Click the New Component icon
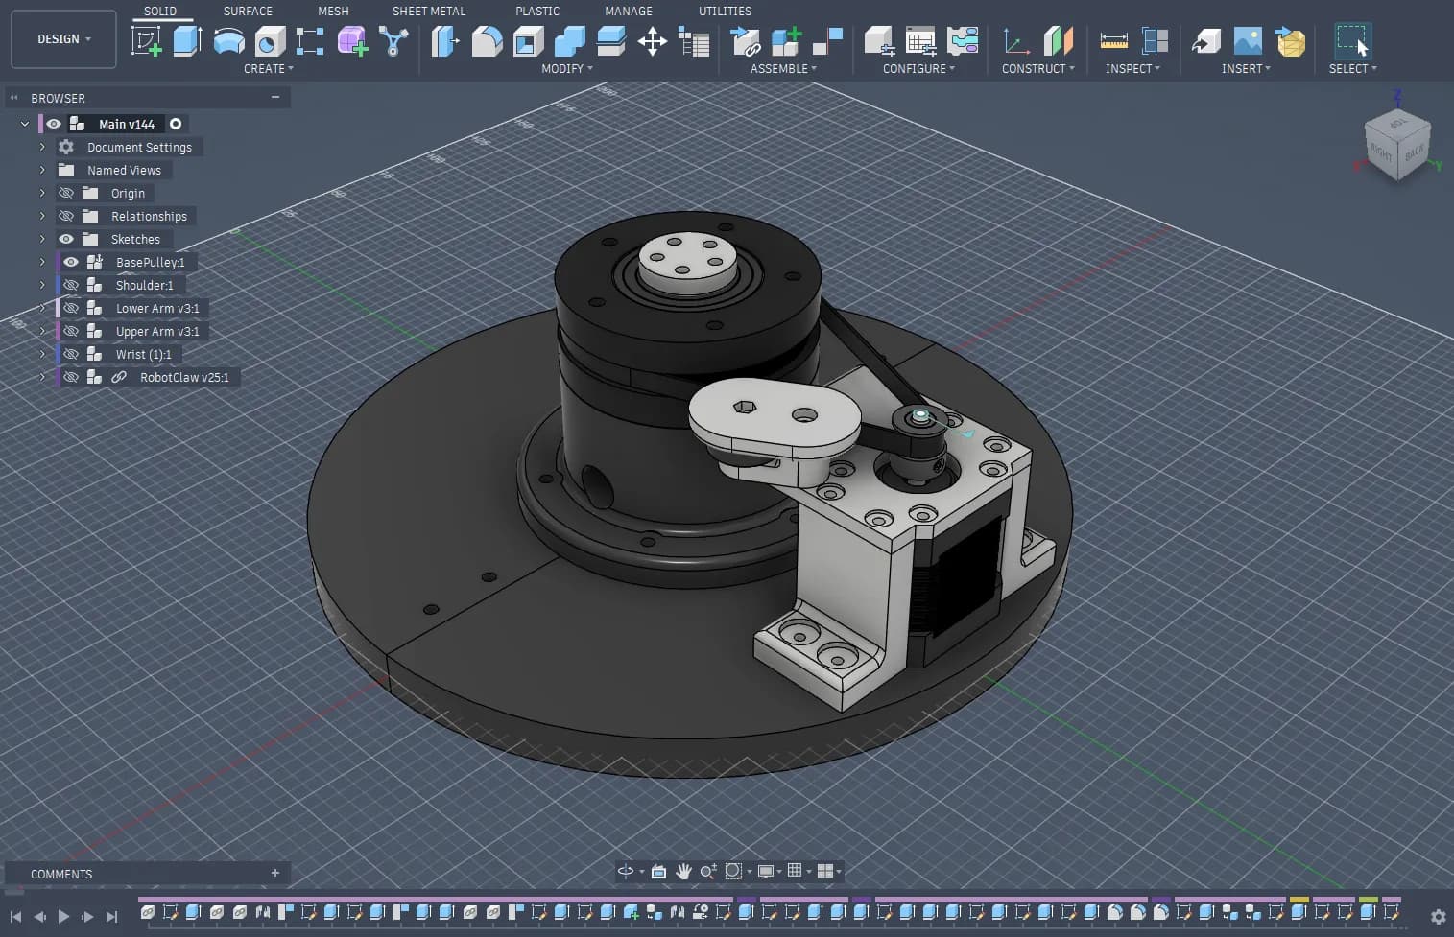This screenshot has height=937, width=1454. (x=786, y=41)
